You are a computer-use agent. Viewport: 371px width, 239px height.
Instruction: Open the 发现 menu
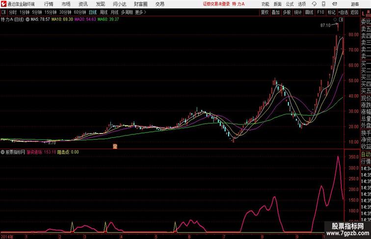pos(100,4)
